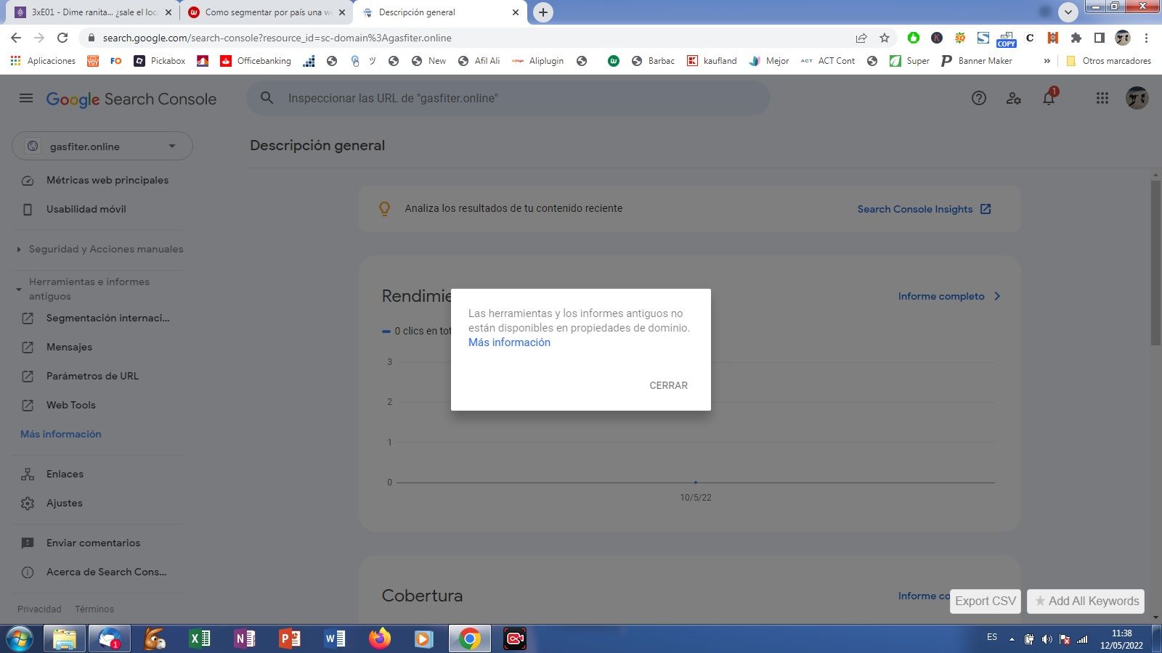Open Windows Start button
Viewport: 1162px width, 653px height.
point(19,639)
